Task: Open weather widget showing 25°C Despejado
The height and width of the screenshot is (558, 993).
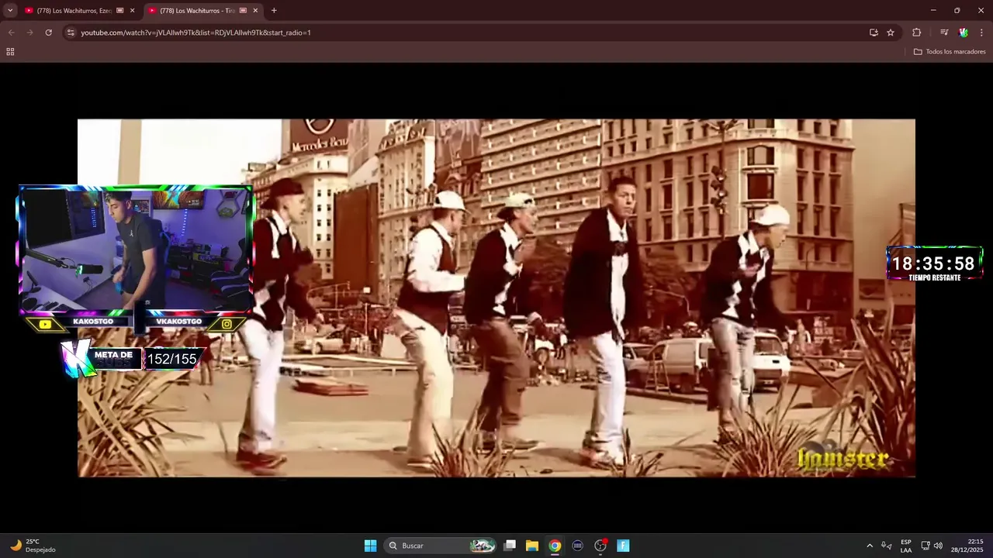Action: tap(33, 546)
